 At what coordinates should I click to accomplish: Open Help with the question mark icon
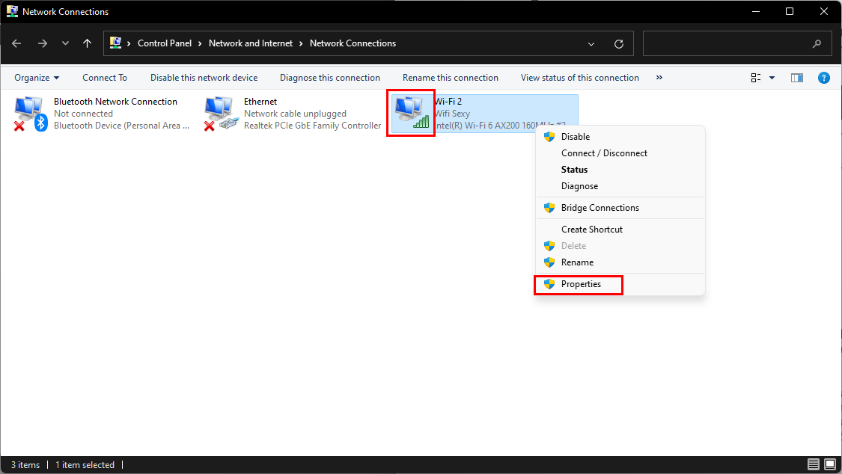[824, 78]
